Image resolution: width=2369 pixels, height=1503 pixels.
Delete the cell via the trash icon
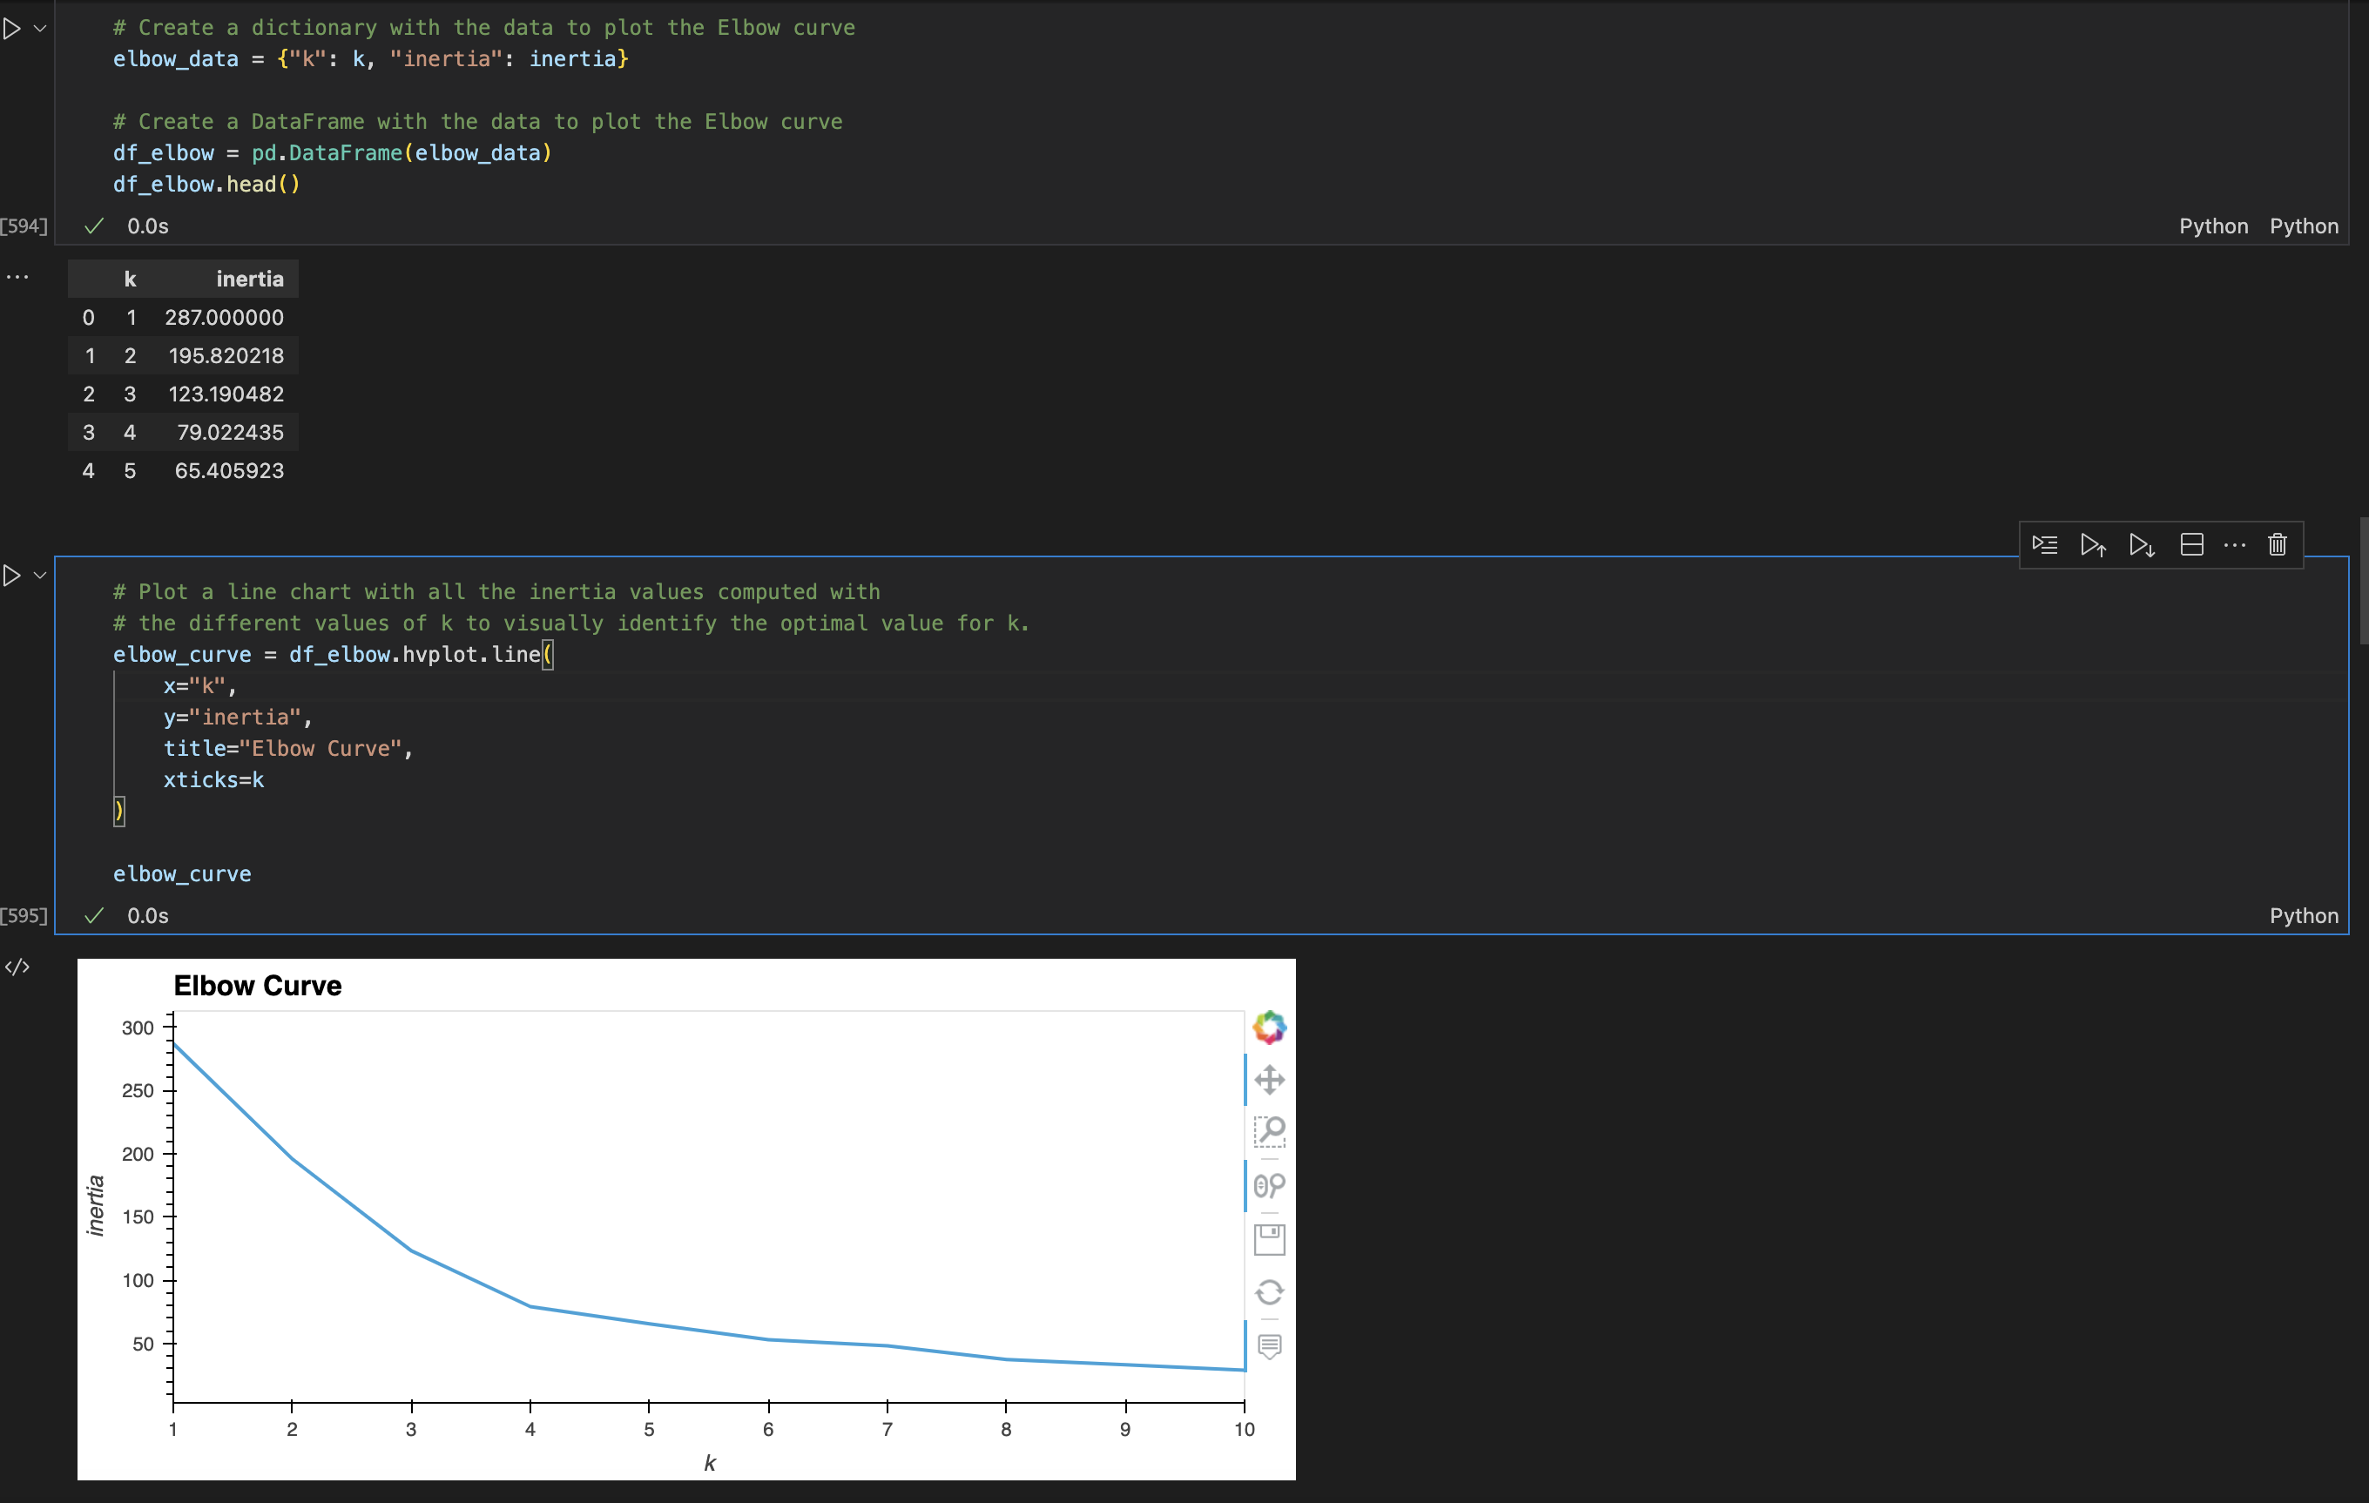(2278, 544)
